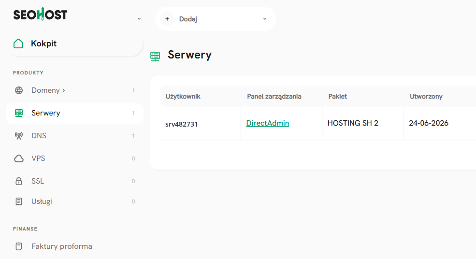
Task: Expand the chevron next to SEOHOST logo
Action: (x=139, y=19)
